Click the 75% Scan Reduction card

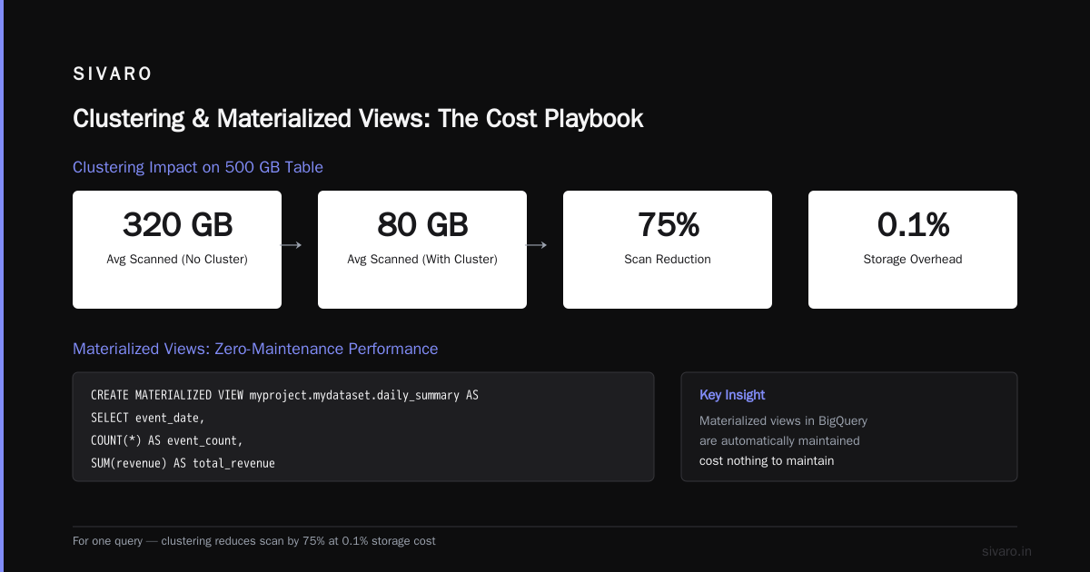point(668,250)
